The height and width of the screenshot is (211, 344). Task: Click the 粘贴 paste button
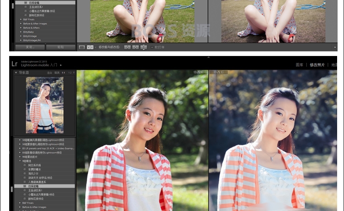tap(61, 47)
